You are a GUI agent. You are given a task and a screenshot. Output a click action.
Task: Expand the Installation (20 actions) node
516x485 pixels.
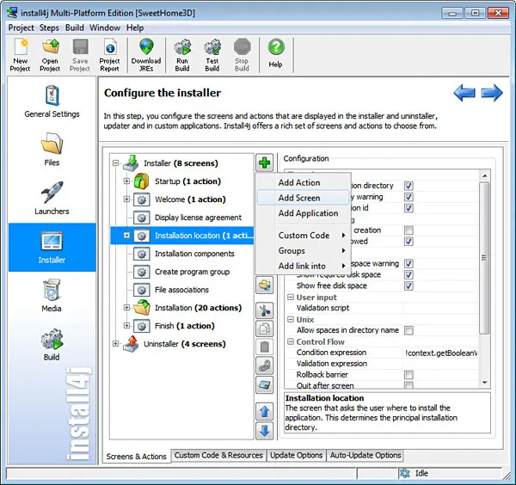pyautogui.click(x=126, y=307)
